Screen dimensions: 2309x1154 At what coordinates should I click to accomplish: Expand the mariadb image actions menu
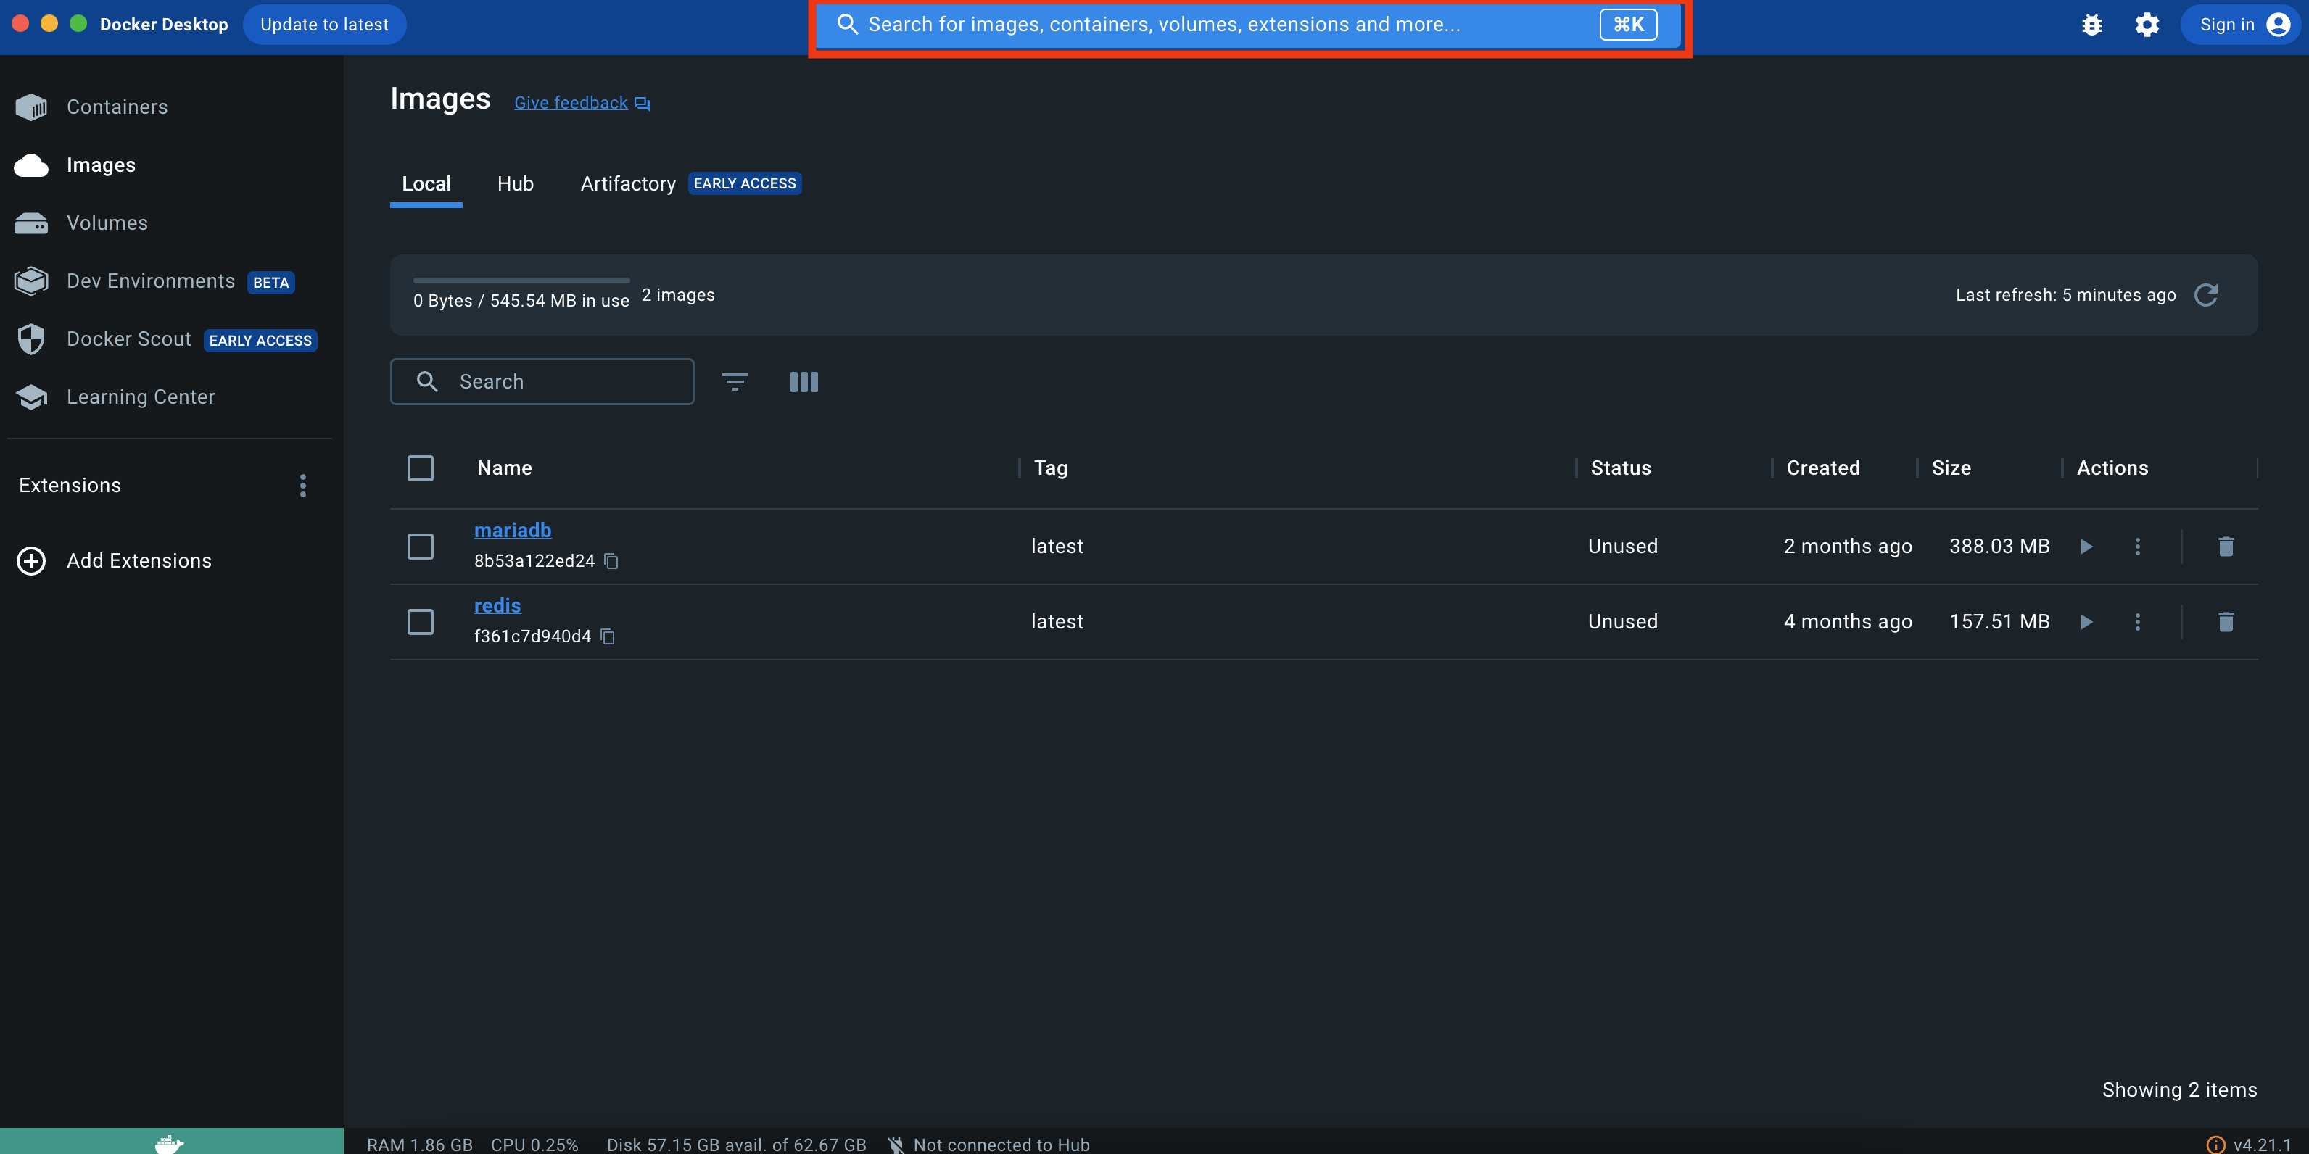[x=2138, y=546]
